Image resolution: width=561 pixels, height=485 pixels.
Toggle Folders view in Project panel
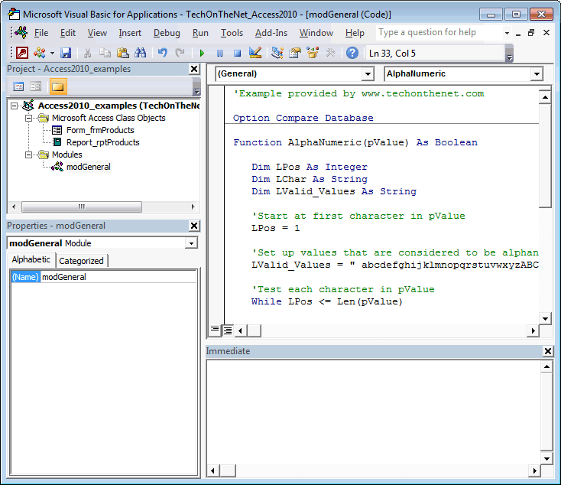[58, 86]
